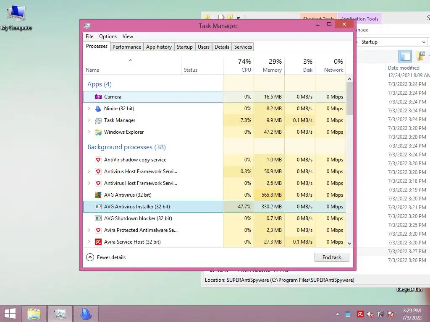Click the 'Apps (4)' group heading

(99, 84)
